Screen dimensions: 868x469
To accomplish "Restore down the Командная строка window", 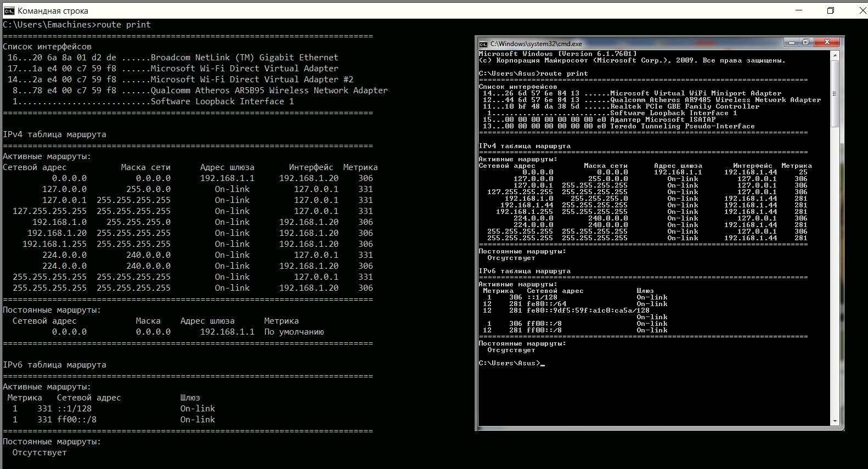I will point(831,10).
